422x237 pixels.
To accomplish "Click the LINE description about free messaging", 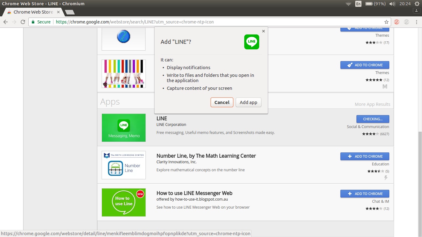I will [216, 133].
